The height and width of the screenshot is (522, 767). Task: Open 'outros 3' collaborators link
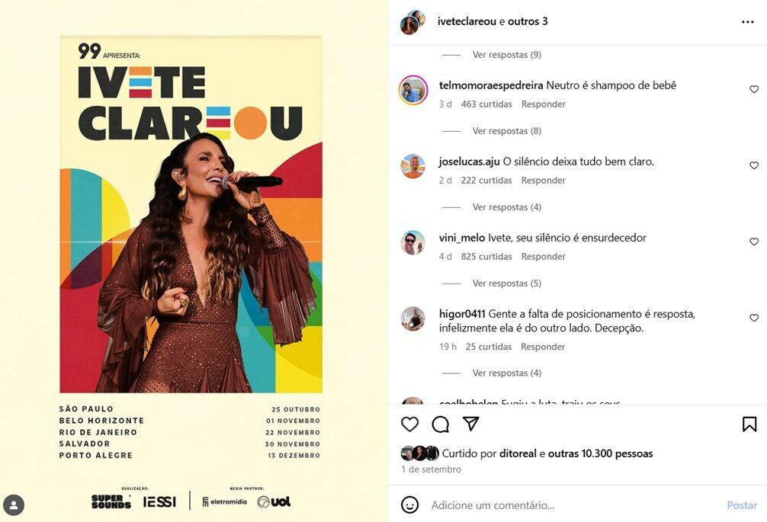(528, 21)
